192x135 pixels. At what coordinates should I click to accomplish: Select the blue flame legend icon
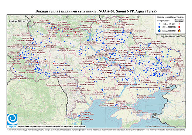[x=159, y=30]
